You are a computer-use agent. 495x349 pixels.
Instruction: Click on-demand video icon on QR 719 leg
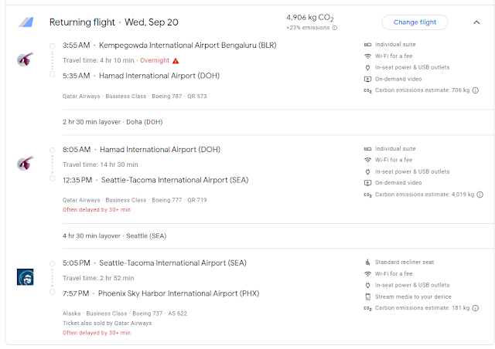click(367, 183)
